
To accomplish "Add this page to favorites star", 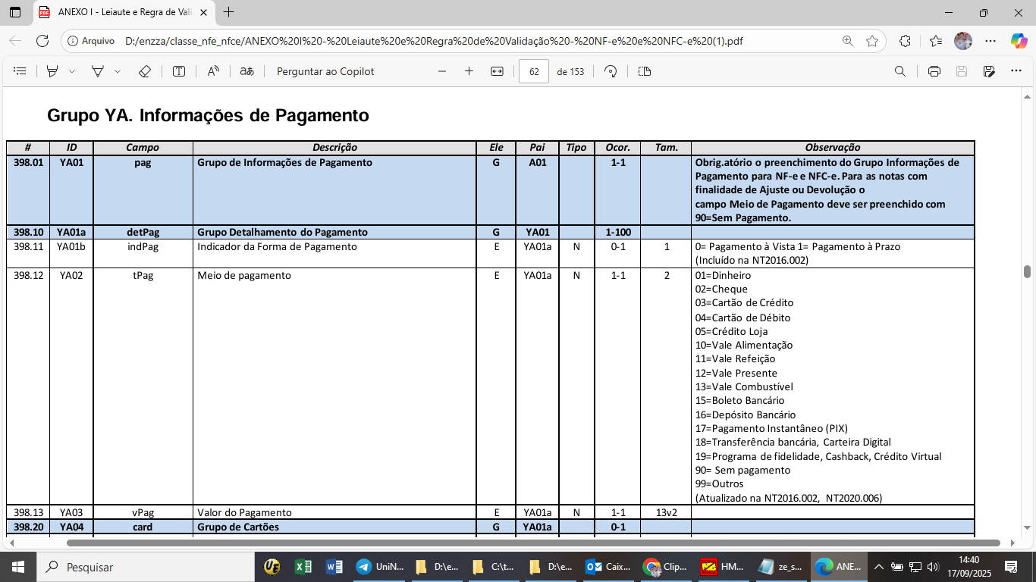I will pyautogui.click(x=872, y=41).
